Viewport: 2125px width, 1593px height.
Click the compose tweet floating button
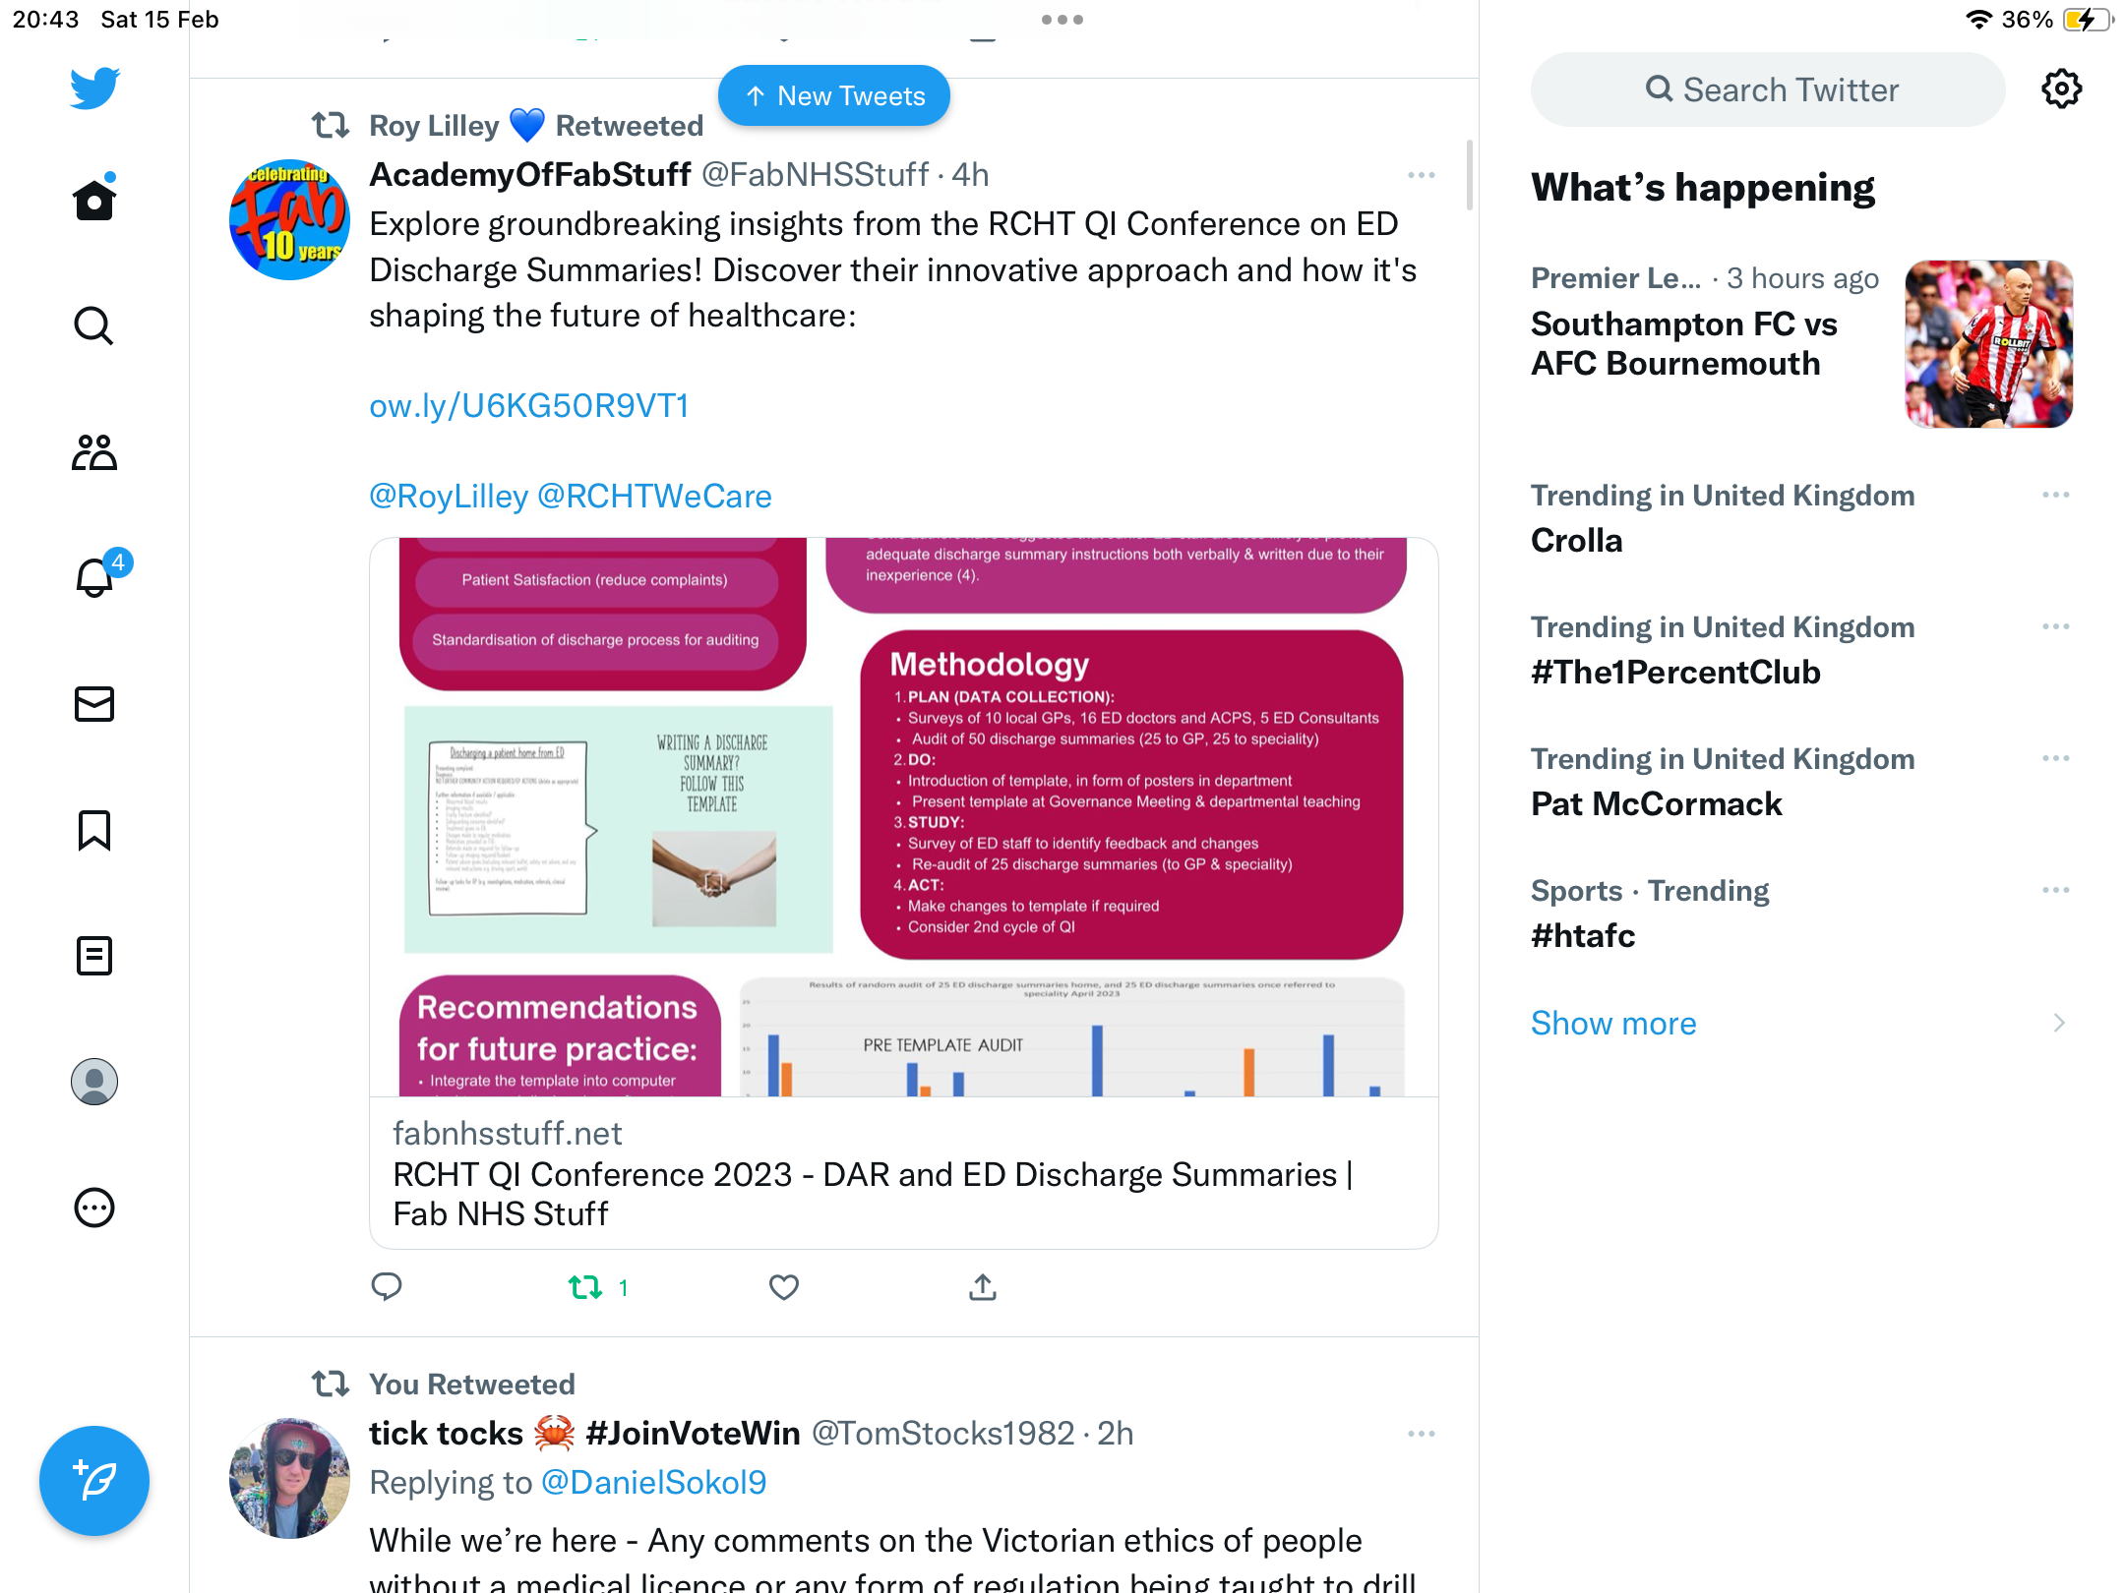[94, 1481]
